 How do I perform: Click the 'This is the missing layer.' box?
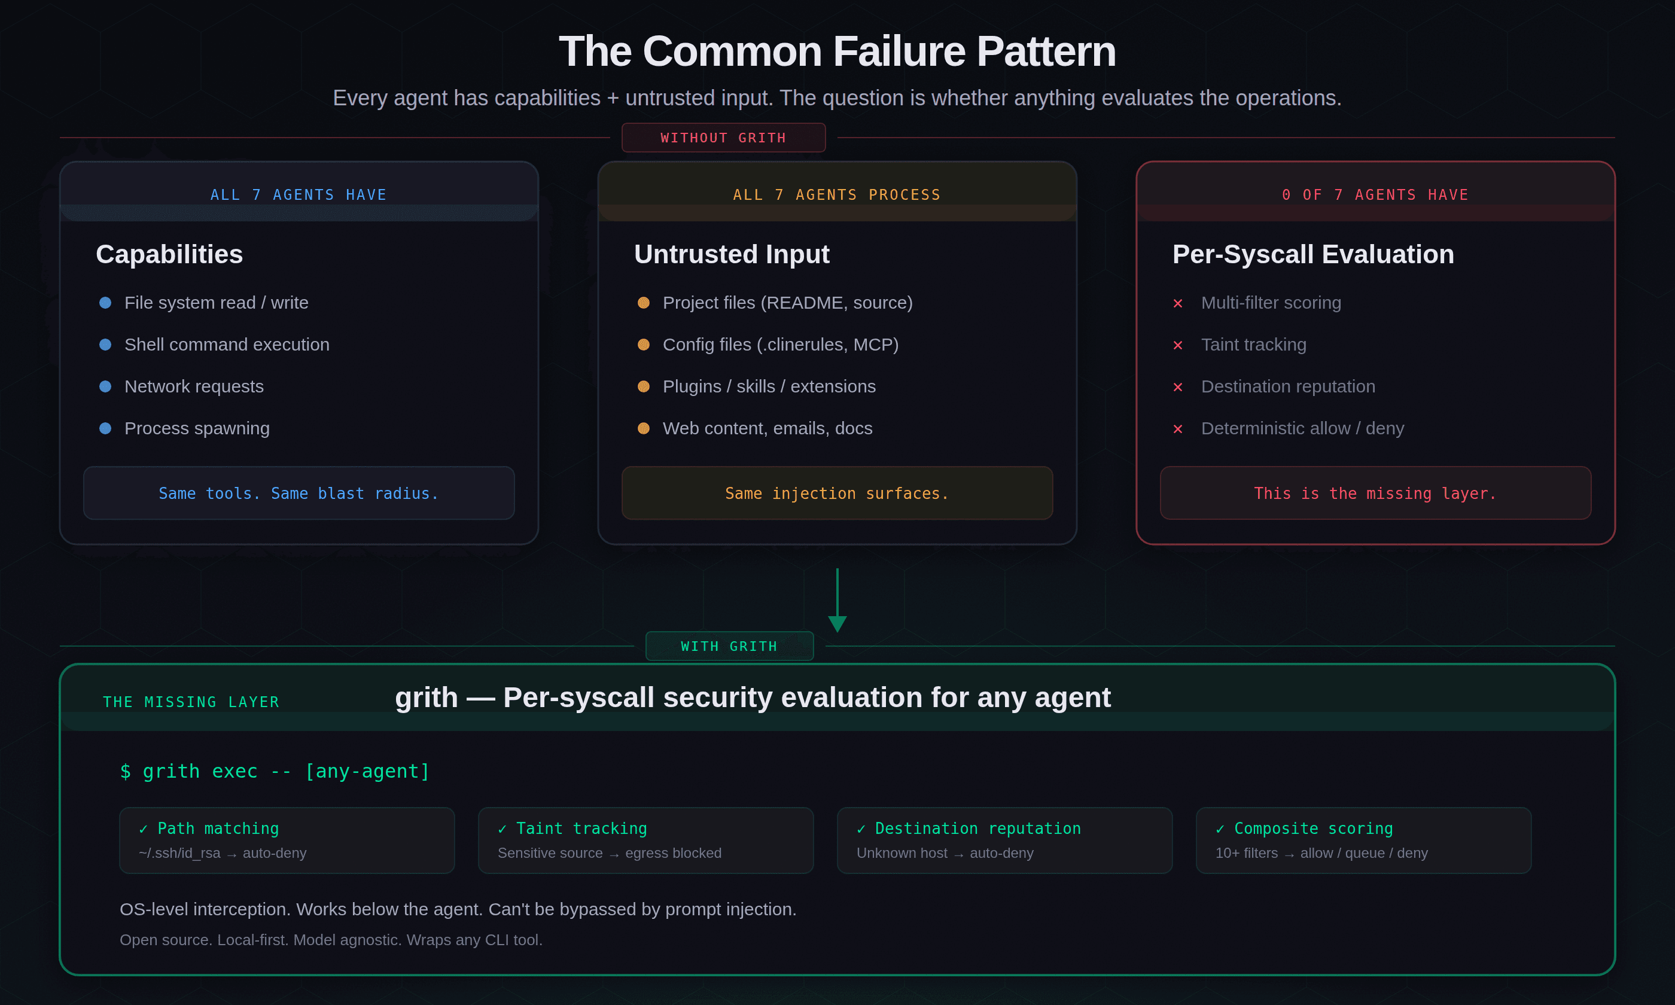tap(1375, 493)
